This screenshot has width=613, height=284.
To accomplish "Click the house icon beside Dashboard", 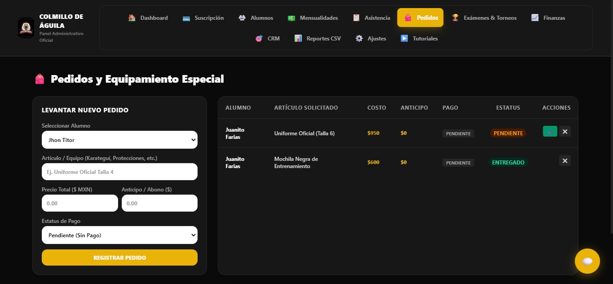I will click(x=132, y=18).
